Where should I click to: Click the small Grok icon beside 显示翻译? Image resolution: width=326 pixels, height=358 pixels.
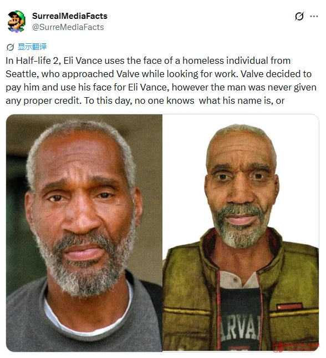(10, 47)
